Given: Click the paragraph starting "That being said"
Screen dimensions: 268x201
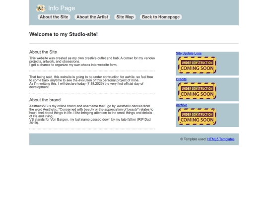Looking at the screenshot, I should tap(91, 82).
